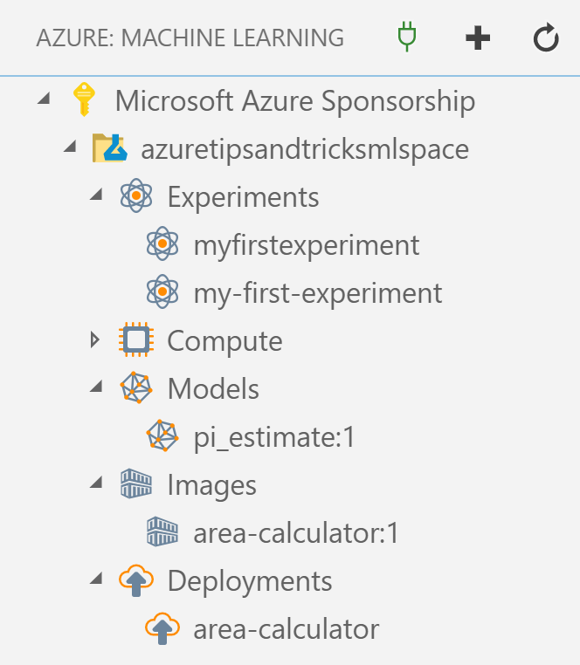580x665 pixels.
Task: Select the my-first-experiment item
Action: coord(318,293)
